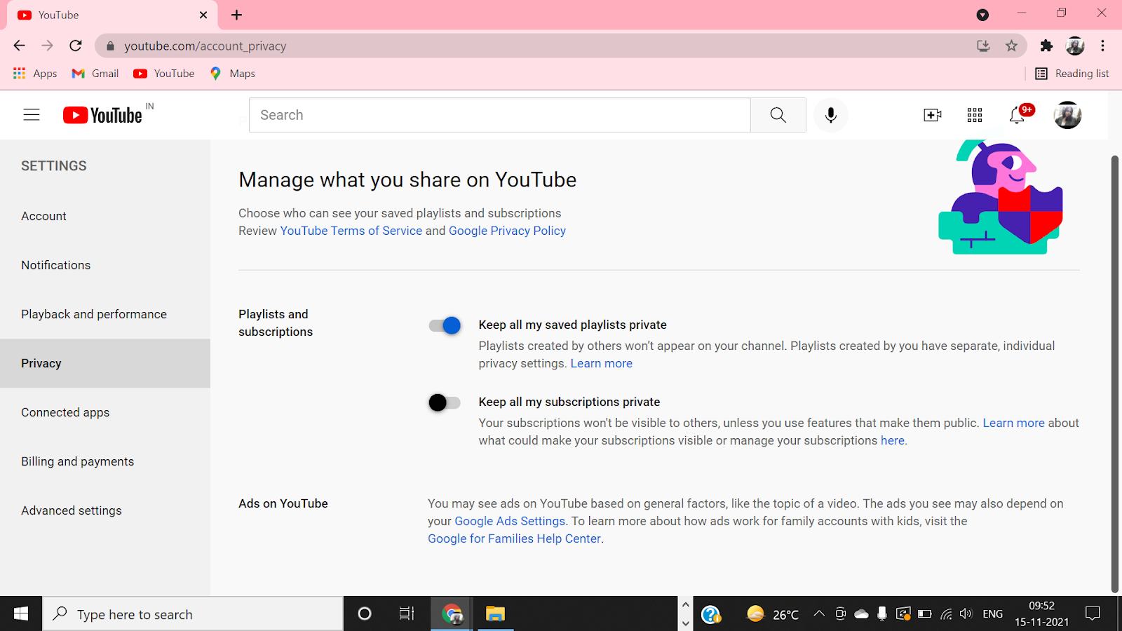Image resolution: width=1122 pixels, height=631 pixels.
Task: Open the YouTube hamburger guide menu
Action: (x=32, y=115)
